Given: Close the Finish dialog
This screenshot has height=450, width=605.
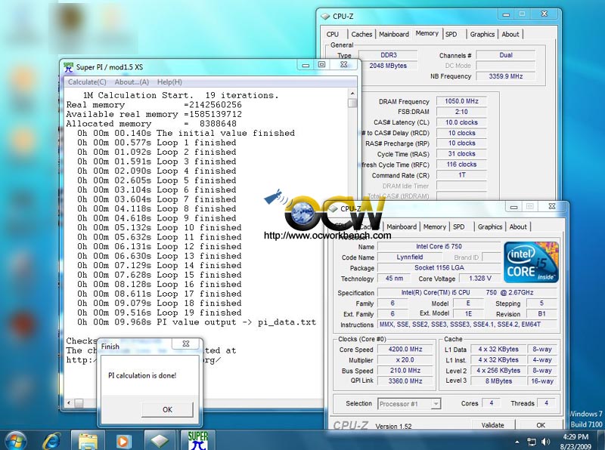Looking at the screenshot, I should pos(185,344).
